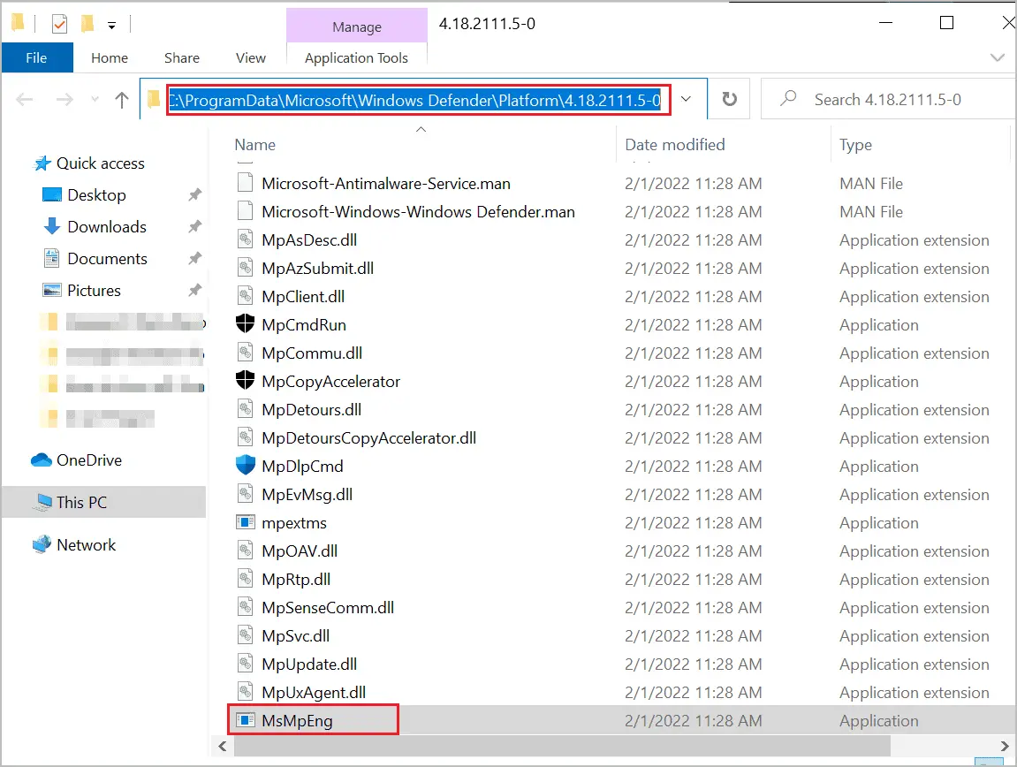1017x767 pixels.
Task: Select the MpRtp.dll file
Action: click(296, 580)
